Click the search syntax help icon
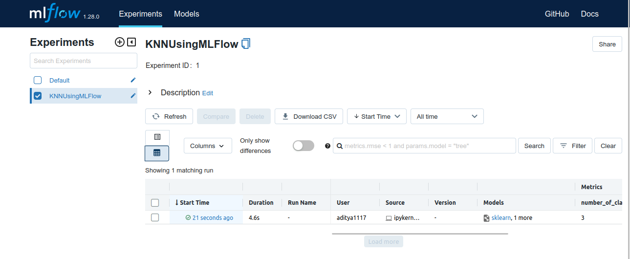The width and height of the screenshot is (630, 259). pos(327,146)
